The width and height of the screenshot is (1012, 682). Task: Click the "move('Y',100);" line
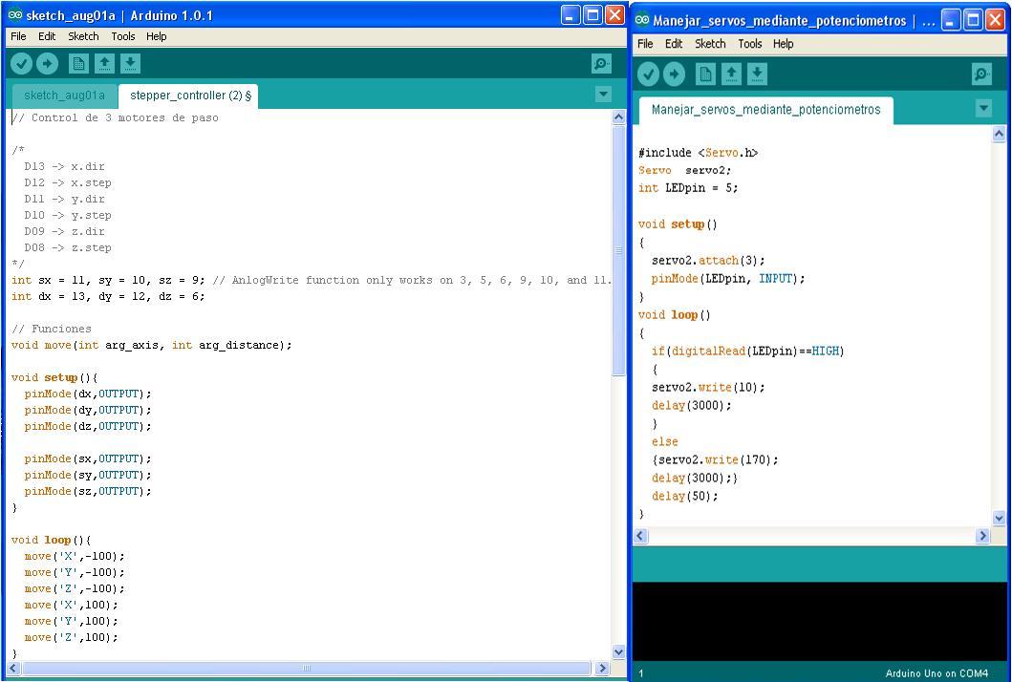(71, 621)
